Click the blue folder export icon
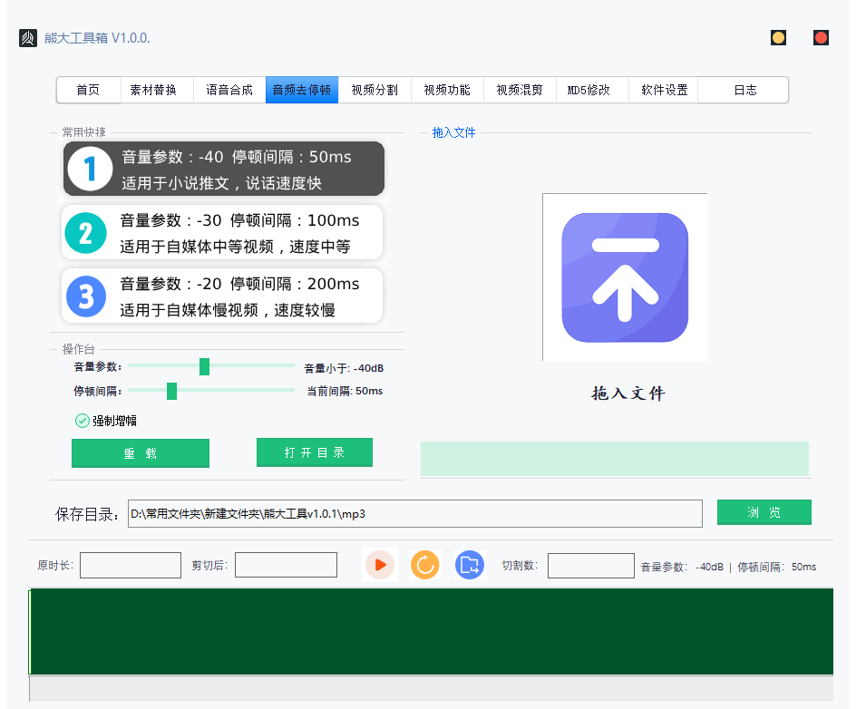 tap(469, 565)
